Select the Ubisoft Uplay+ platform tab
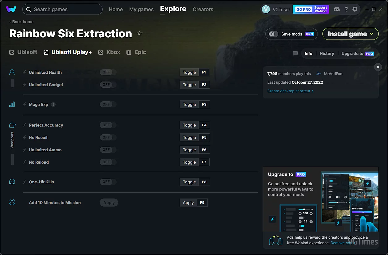 pyautogui.click(x=68, y=52)
